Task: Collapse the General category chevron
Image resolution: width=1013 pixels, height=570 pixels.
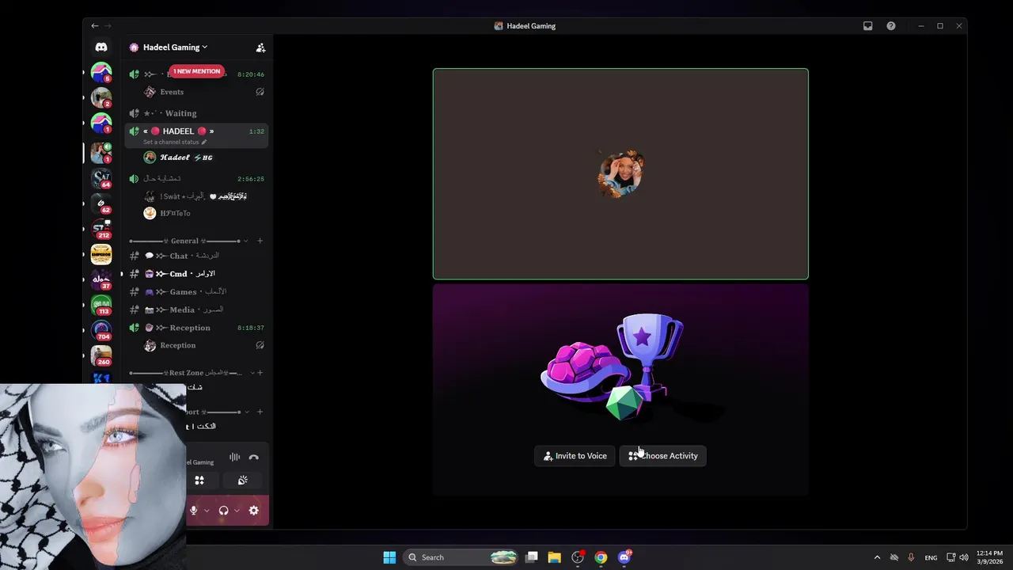Action: click(x=246, y=241)
